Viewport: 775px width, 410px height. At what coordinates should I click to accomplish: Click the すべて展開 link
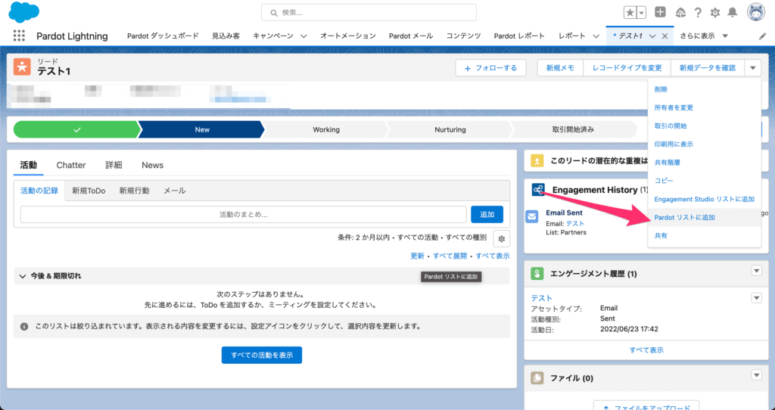point(450,256)
